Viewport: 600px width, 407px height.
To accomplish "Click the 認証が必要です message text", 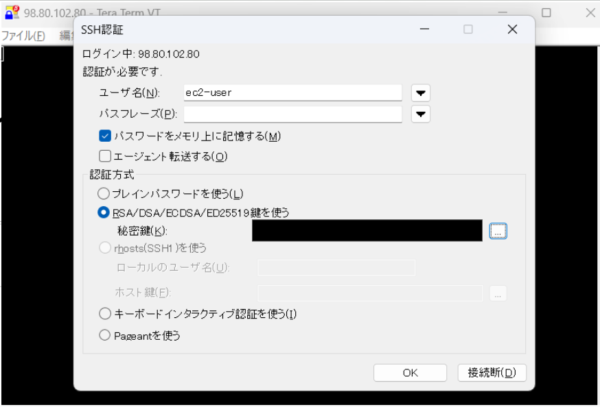I will tap(122, 71).
